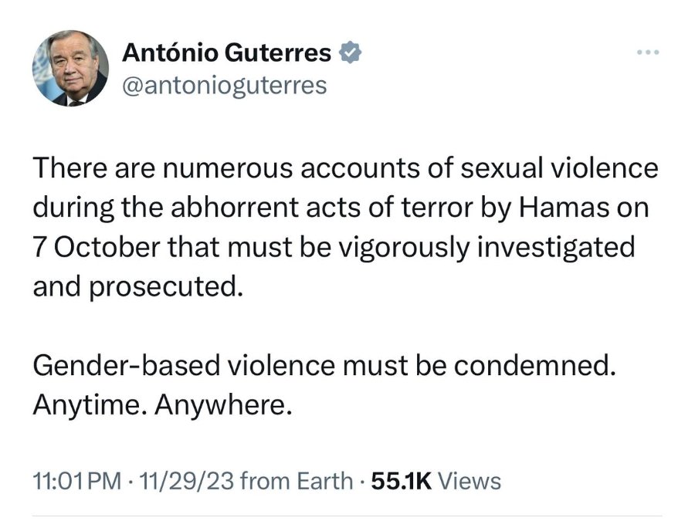Click the line 'Anytime. Anywhere.'
695x521 pixels.
pyautogui.click(x=163, y=405)
